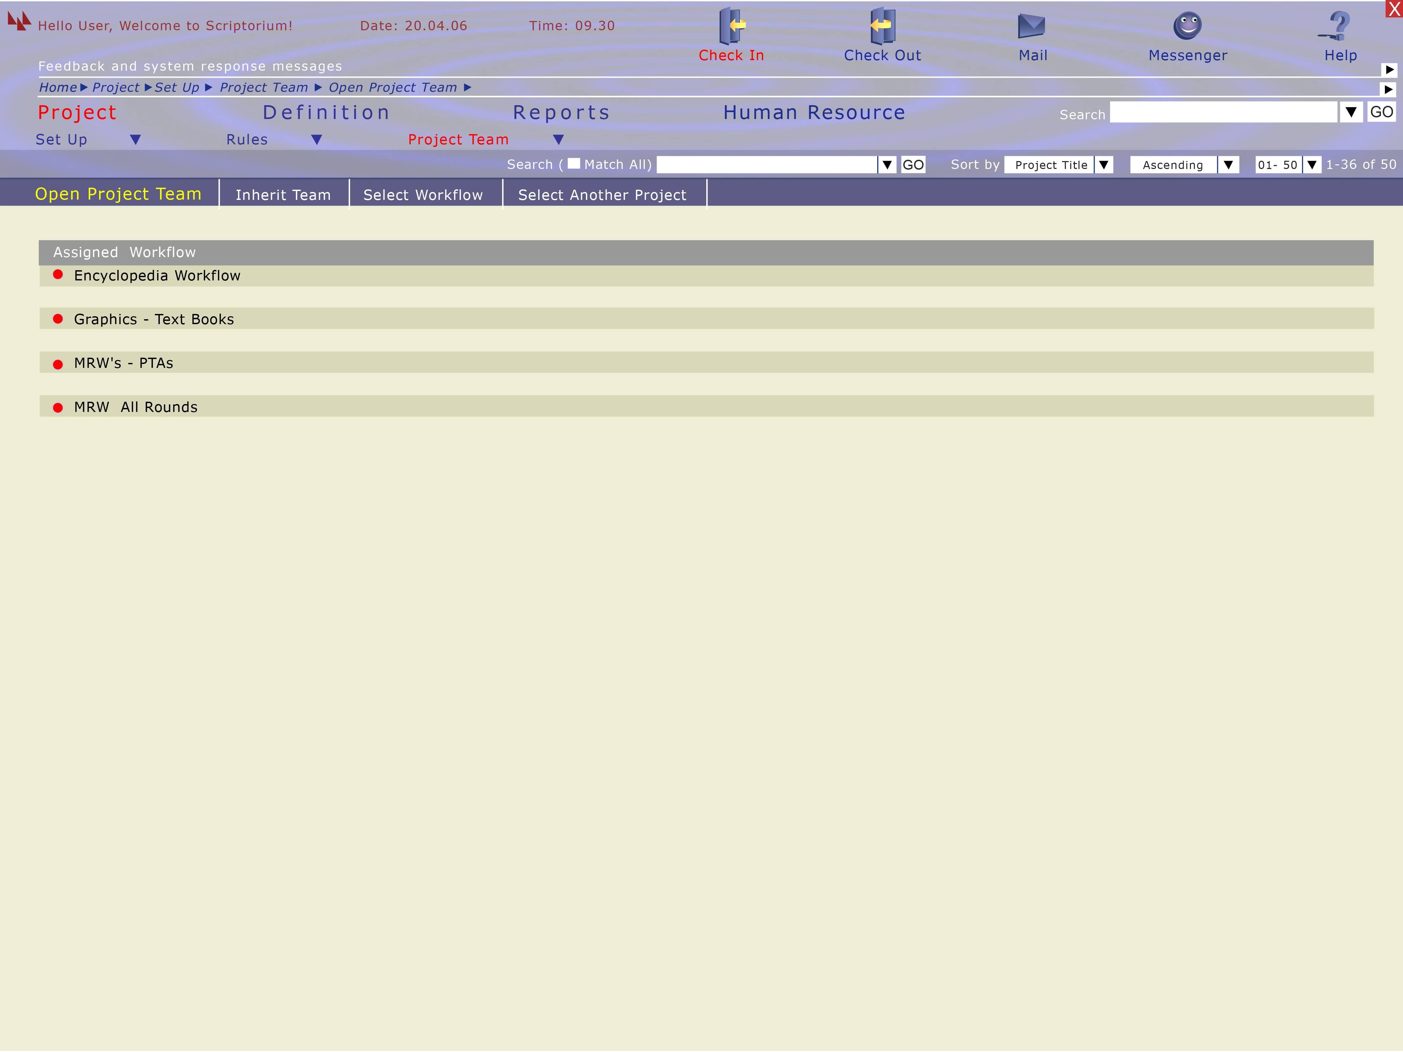Screen dimensions: 1403x1052
Task: Click the Project Team breadcrumb link
Action: pyautogui.click(x=263, y=87)
